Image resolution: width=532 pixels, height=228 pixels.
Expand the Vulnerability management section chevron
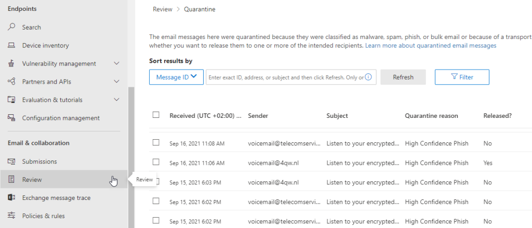(x=116, y=63)
